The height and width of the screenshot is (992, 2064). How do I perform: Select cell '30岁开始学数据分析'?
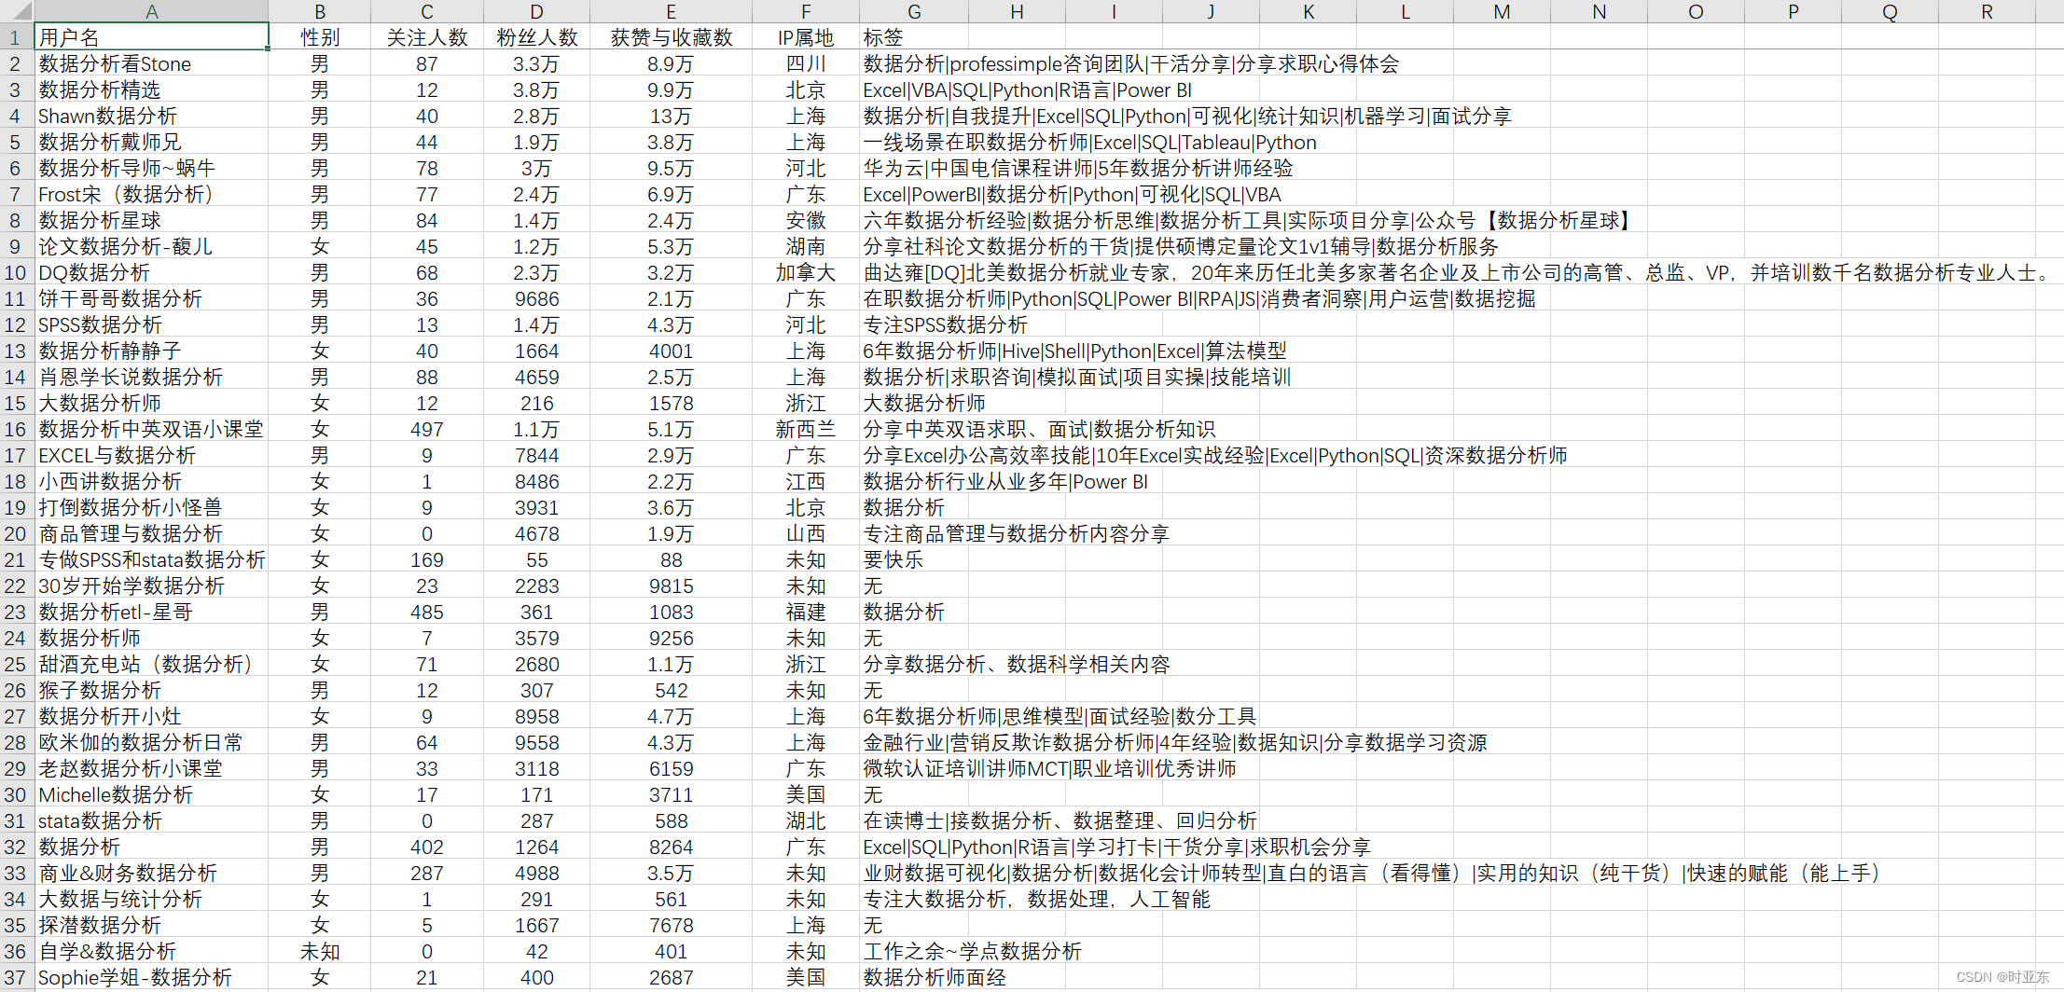[x=151, y=586]
